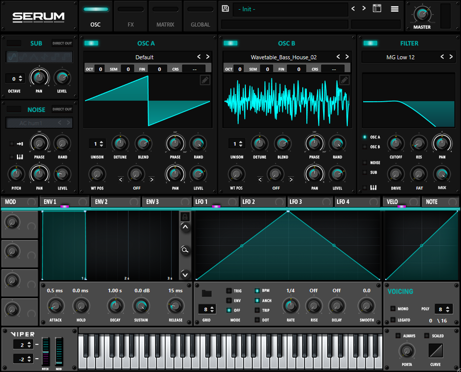Open the MG Low 12 filter menu
Image resolution: width=461 pixels, height=372 pixels.
click(x=401, y=57)
